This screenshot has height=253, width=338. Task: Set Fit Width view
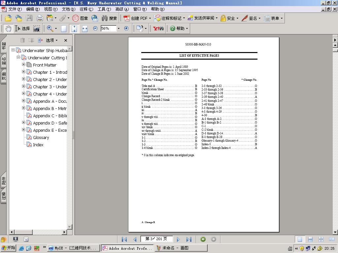pyautogui.click(x=85, y=29)
